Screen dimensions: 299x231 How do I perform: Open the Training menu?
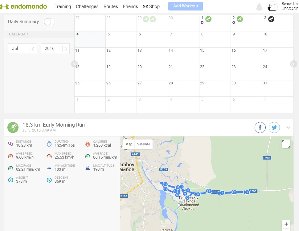click(63, 6)
